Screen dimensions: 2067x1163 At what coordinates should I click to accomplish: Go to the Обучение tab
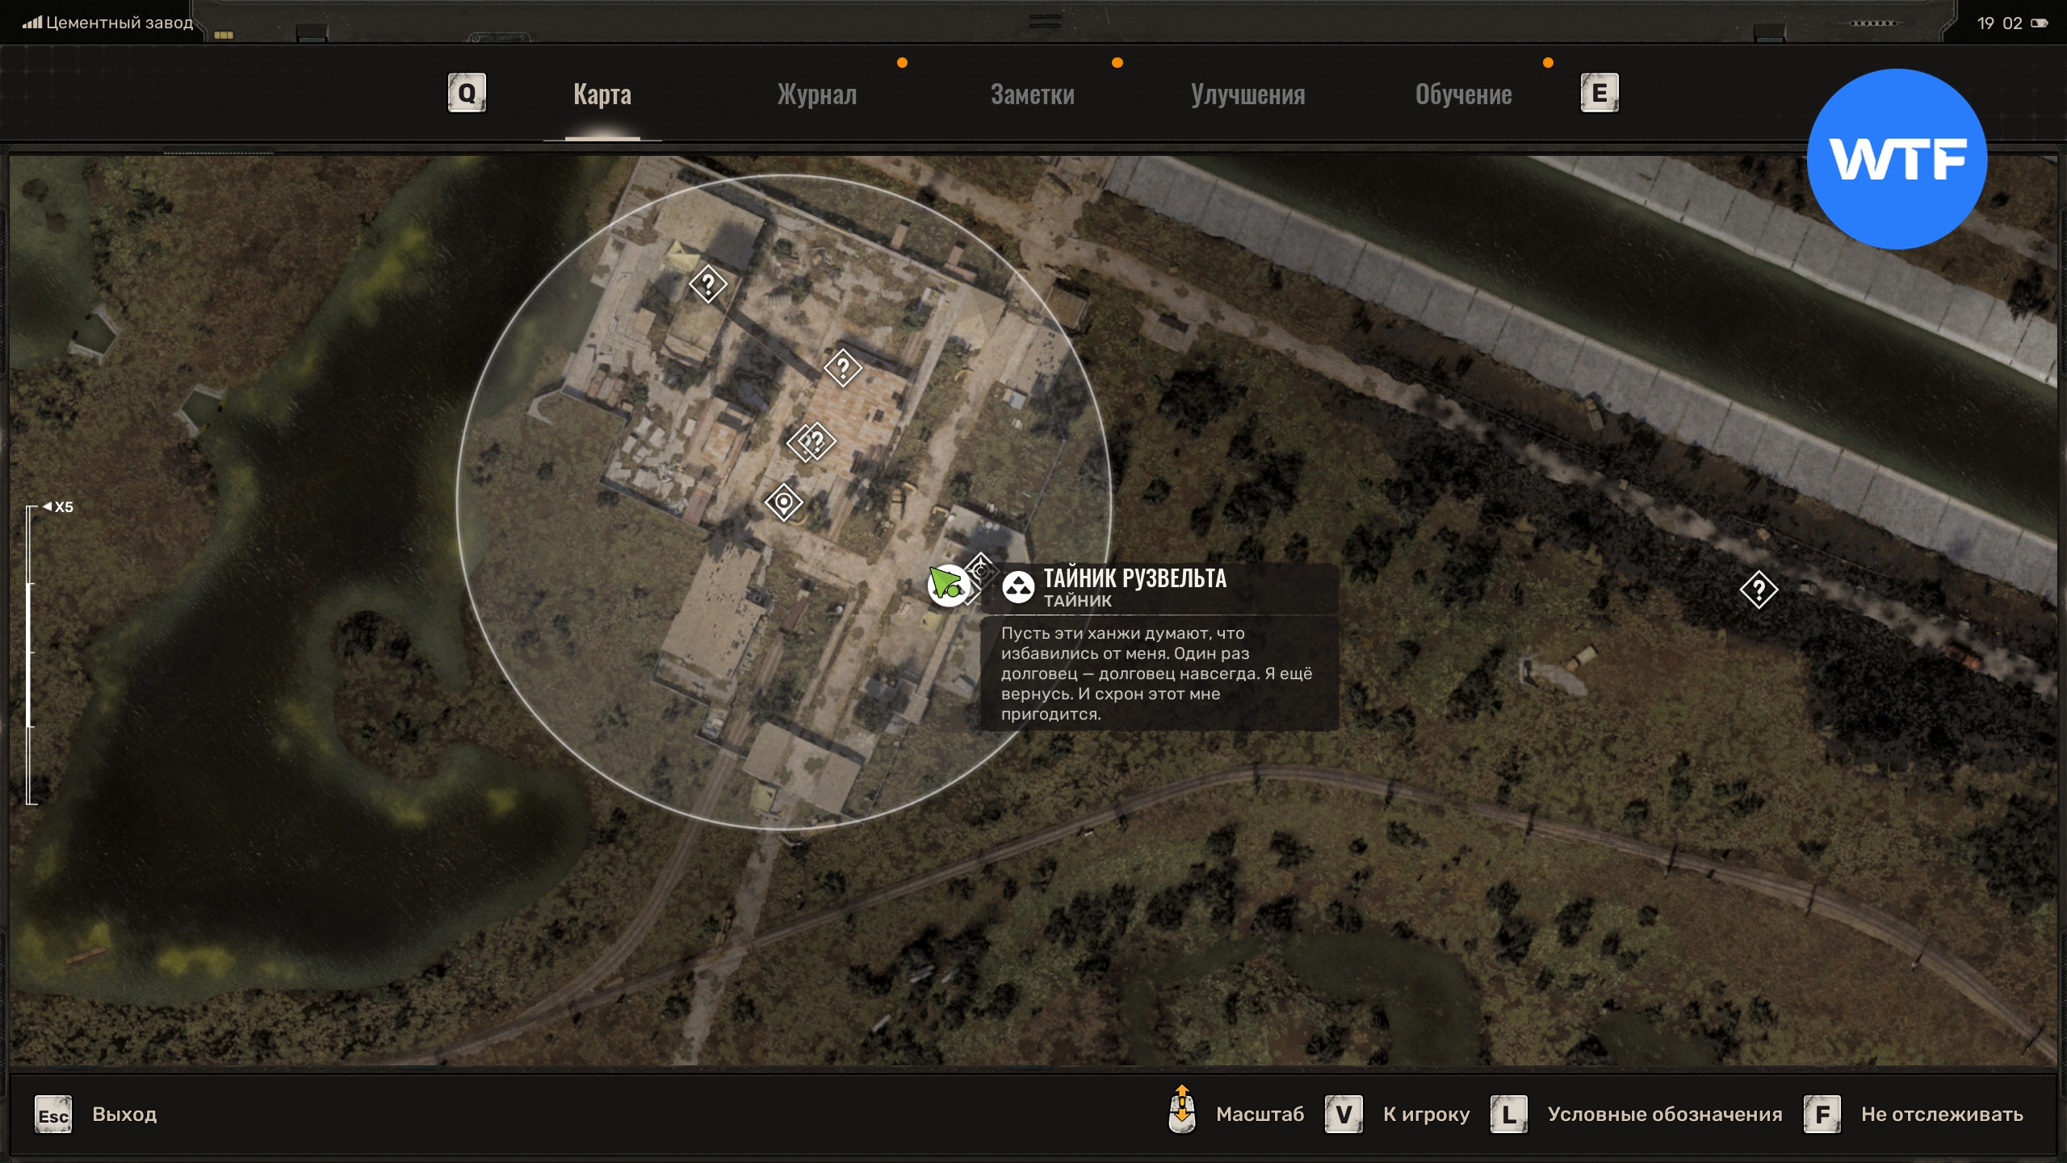pos(1462,94)
